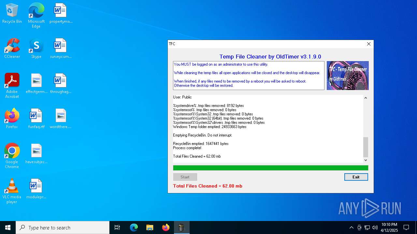Select the funfaq.rtf file icon
The width and height of the screenshot is (417, 234).
36,119
